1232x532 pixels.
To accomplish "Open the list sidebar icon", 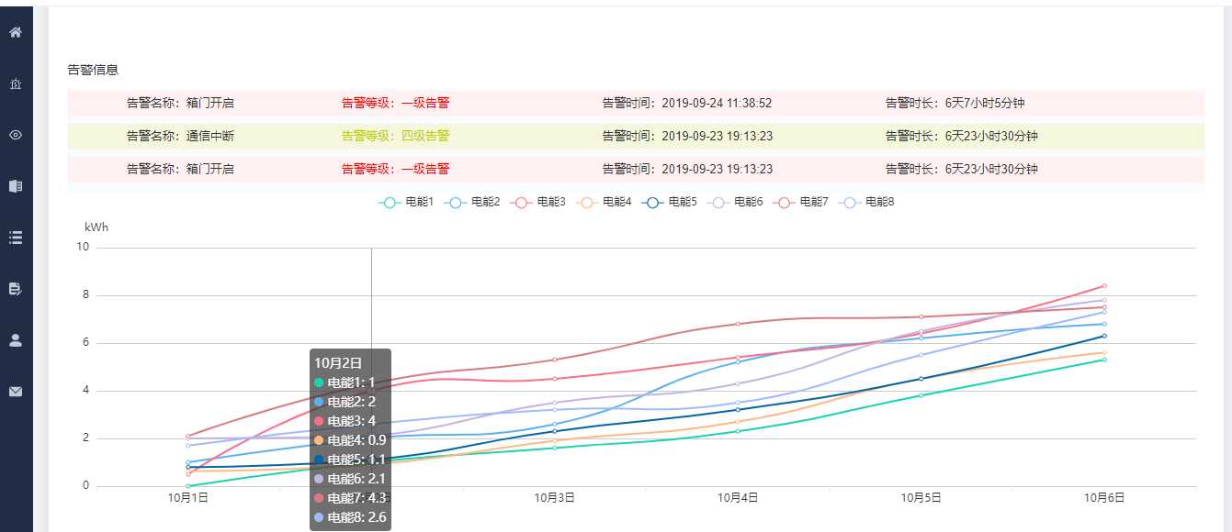I will (16, 238).
